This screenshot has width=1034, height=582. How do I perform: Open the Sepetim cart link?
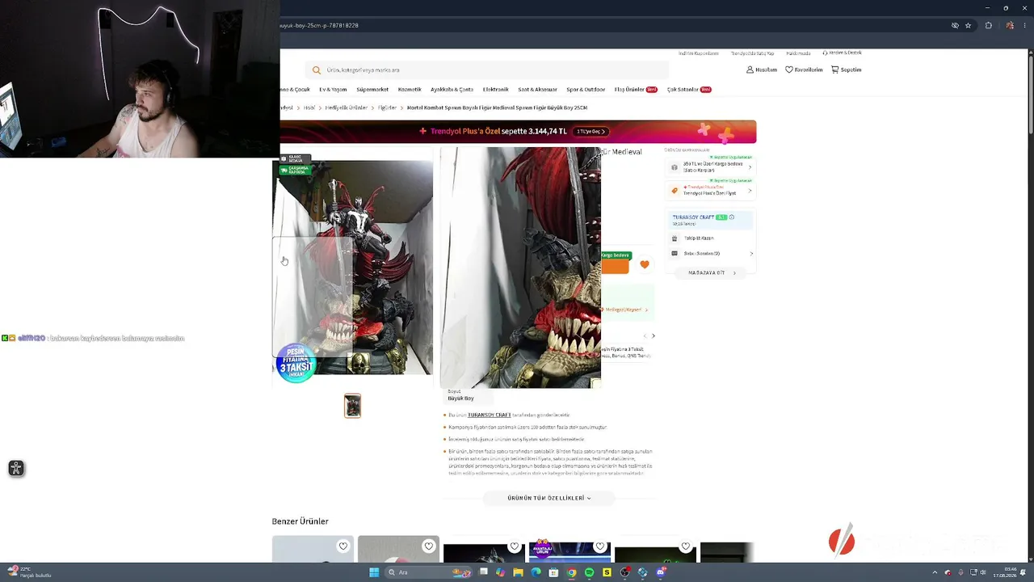[x=846, y=70]
